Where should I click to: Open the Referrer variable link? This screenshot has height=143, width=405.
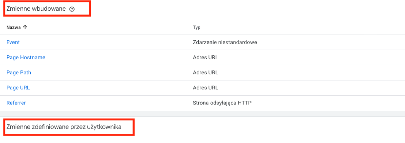pos(16,103)
